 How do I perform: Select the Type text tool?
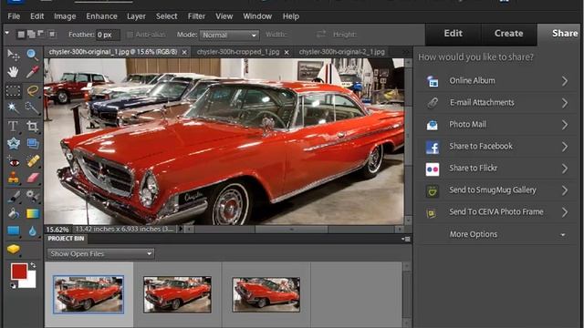13,126
